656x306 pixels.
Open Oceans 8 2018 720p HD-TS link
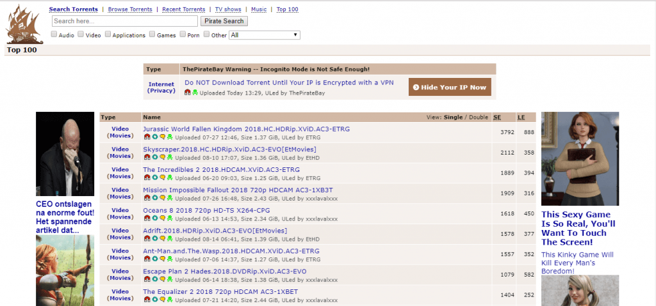[x=207, y=210]
